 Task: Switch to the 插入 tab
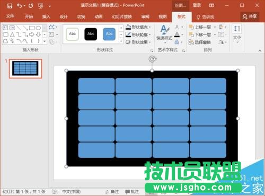tap(46, 17)
